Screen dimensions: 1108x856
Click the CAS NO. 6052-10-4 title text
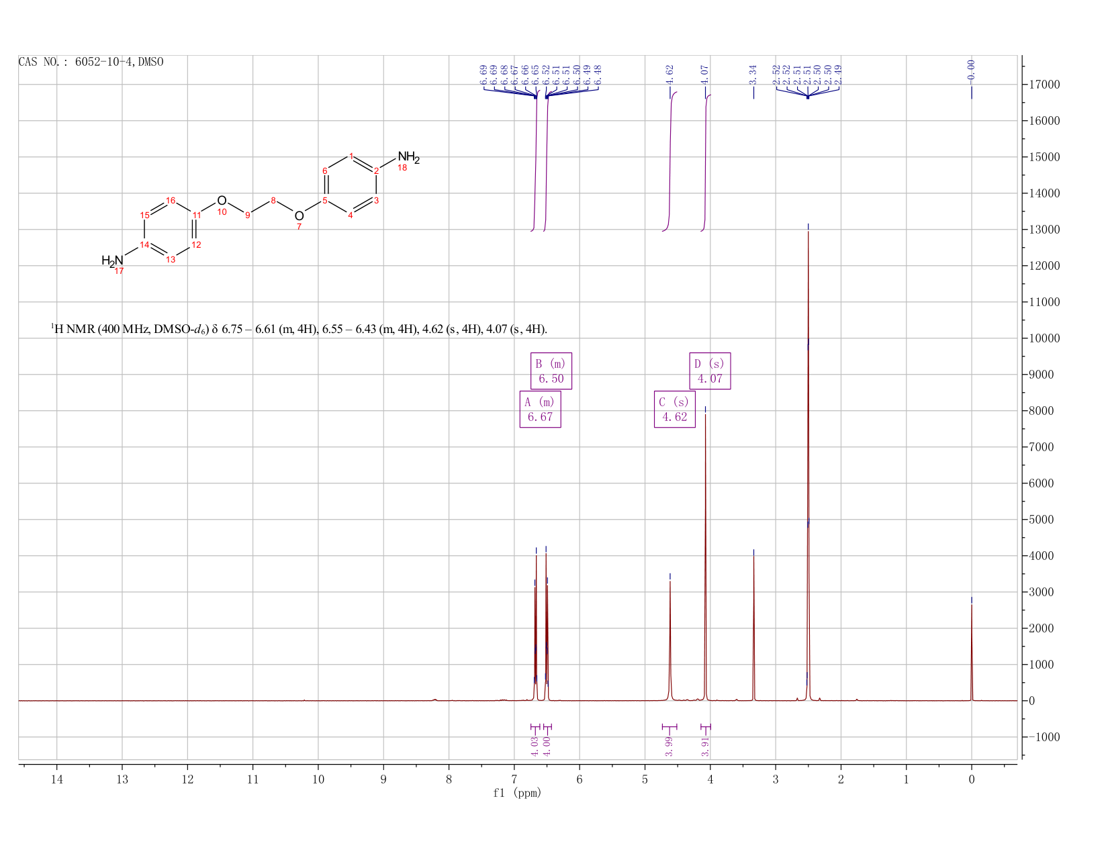(91, 62)
